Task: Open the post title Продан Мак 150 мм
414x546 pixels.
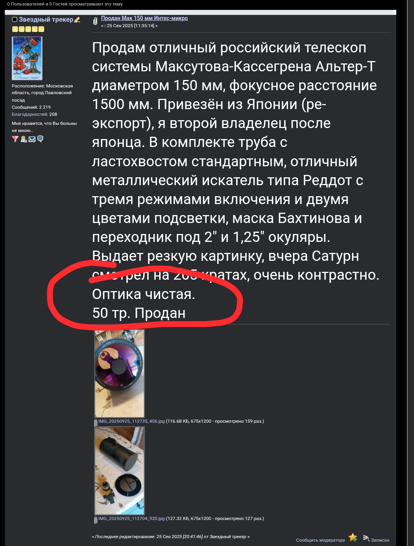Action: pyautogui.click(x=144, y=18)
